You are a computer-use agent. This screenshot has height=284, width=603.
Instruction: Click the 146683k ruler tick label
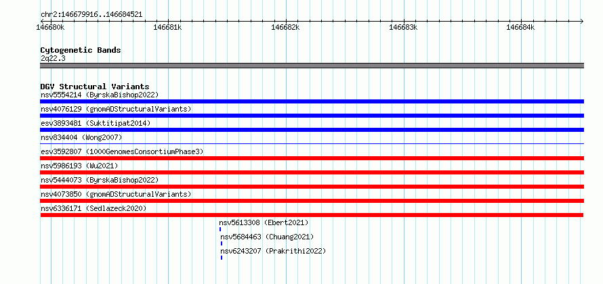pyautogui.click(x=403, y=27)
